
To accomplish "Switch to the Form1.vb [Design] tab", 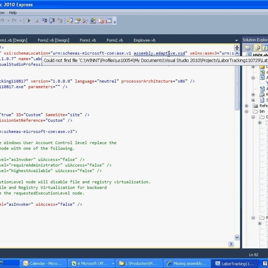I will pos(13,40).
